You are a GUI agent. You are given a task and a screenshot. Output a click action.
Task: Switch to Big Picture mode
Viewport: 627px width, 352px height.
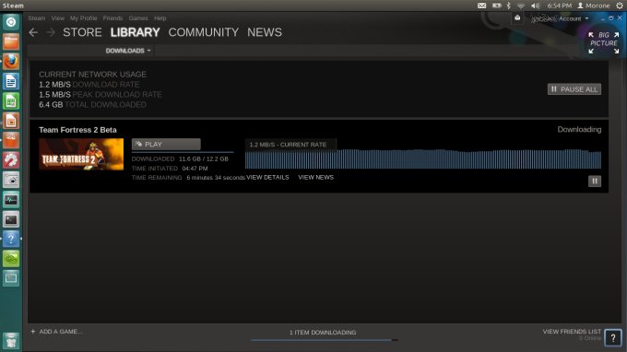pyautogui.click(x=604, y=42)
